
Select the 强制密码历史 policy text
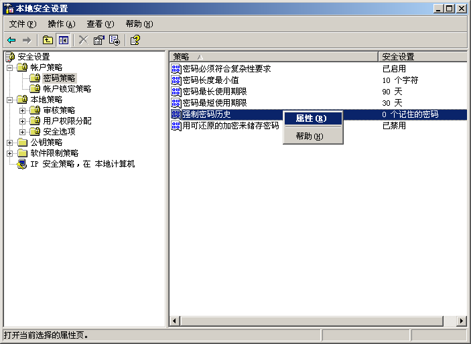206,114
